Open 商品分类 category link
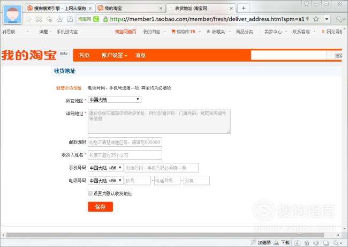This screenshot has height=247, width=348. click(244, 32)
